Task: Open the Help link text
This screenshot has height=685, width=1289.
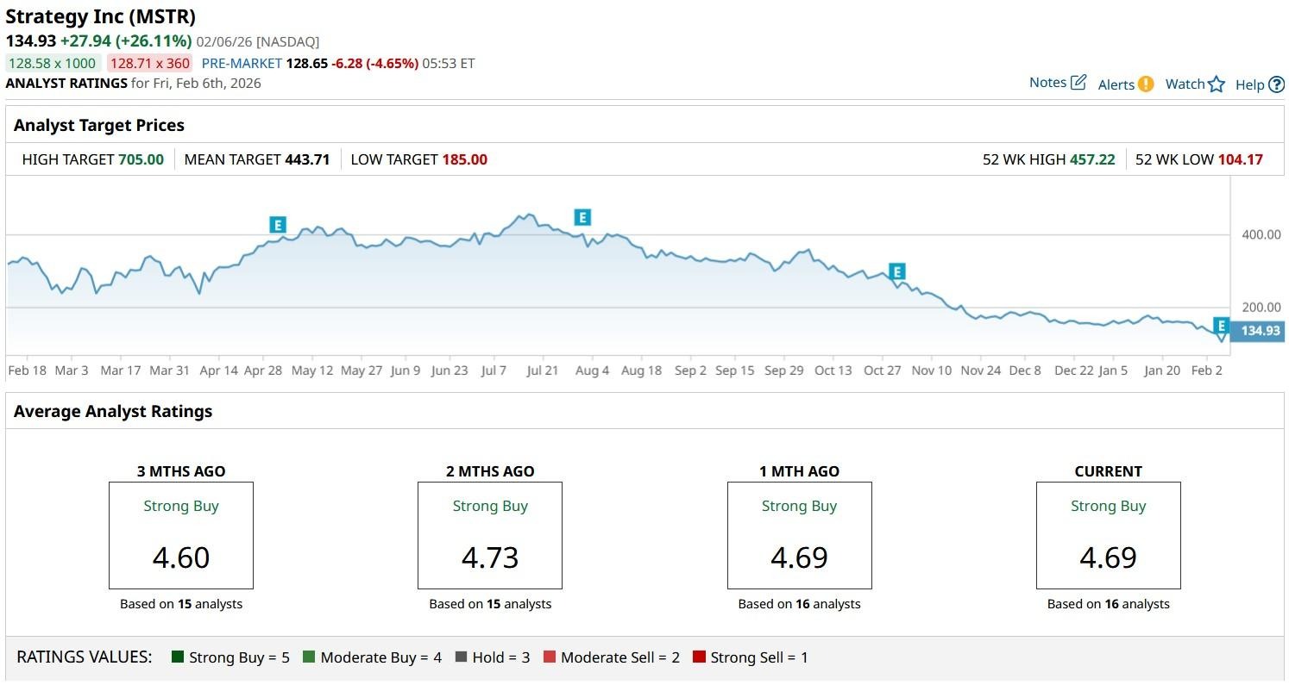Action: point(1249,84)
